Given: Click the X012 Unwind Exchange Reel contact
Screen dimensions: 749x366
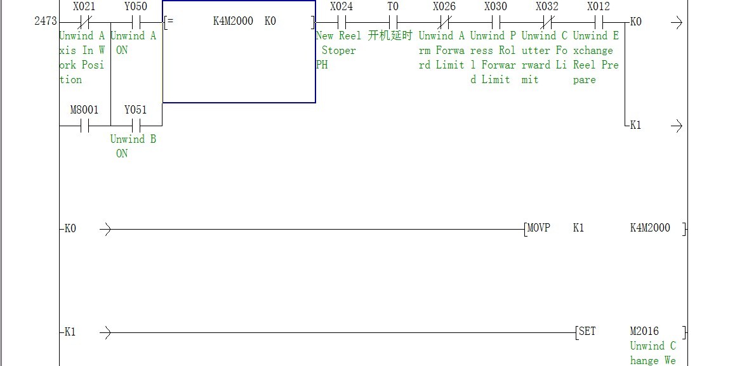Looking at the screenshot, I should click(x=598, y=22).
